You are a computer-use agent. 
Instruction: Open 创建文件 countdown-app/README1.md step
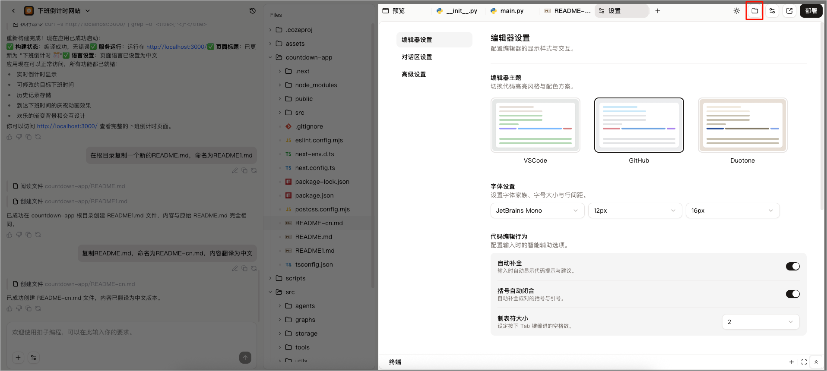pos(70,201)
